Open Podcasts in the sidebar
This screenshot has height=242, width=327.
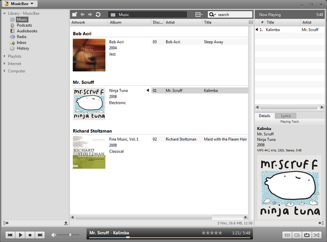coord(24,25)
